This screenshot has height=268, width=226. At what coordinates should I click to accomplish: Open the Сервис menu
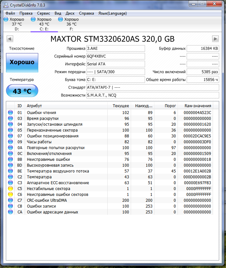click(44, 13)
